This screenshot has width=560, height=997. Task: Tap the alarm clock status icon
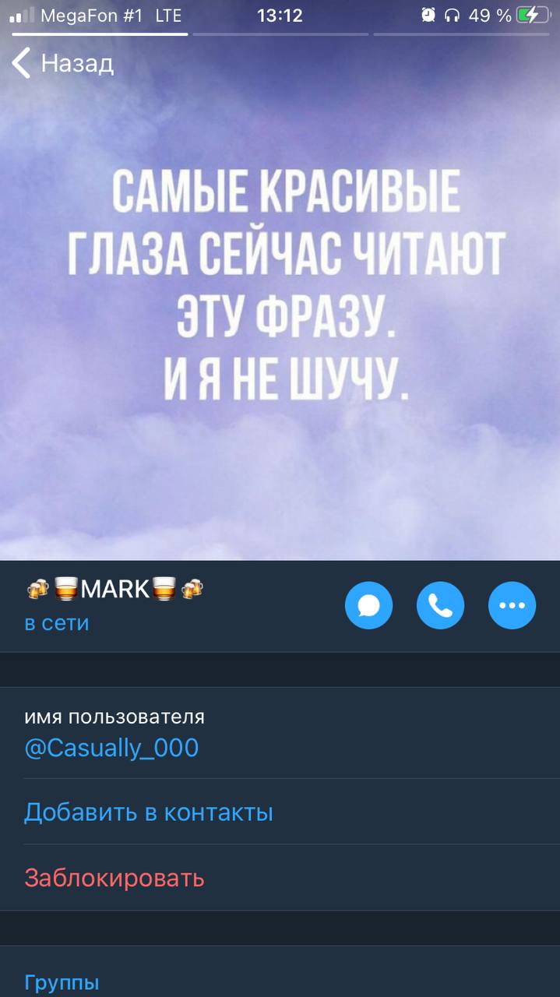click(x=428, y=14)
